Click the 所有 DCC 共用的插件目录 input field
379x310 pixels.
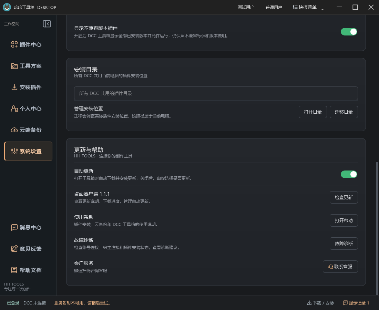(216, 93)
